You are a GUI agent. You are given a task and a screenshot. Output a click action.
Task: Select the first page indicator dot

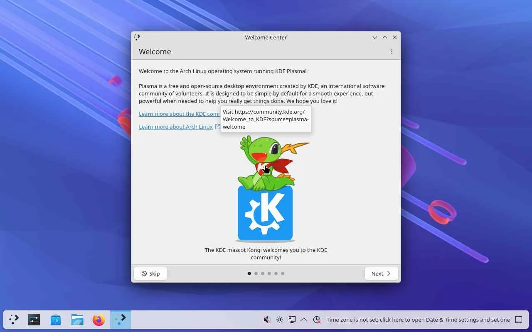[x=249, y=273]
